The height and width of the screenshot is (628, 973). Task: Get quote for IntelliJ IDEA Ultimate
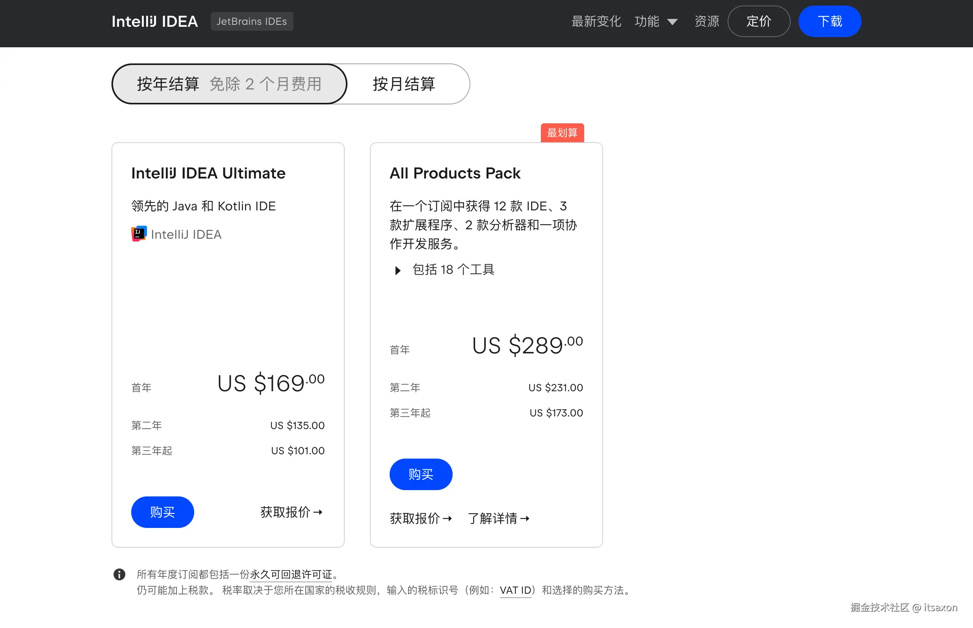[291, 512]
